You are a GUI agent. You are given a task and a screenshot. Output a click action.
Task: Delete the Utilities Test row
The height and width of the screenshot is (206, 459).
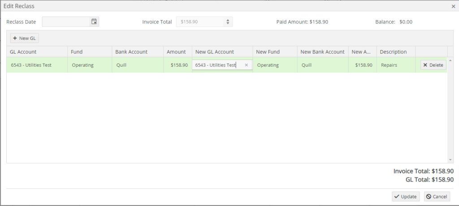(x=433, y=65)
